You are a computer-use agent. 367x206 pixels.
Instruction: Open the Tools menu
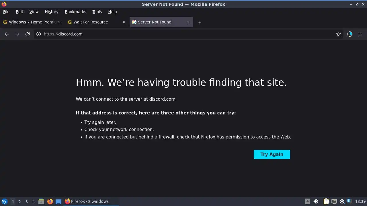tap(97, 12)
